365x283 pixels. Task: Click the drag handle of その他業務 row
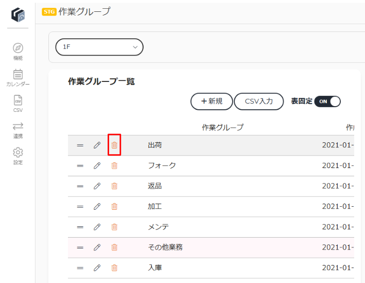click(80, 247)
